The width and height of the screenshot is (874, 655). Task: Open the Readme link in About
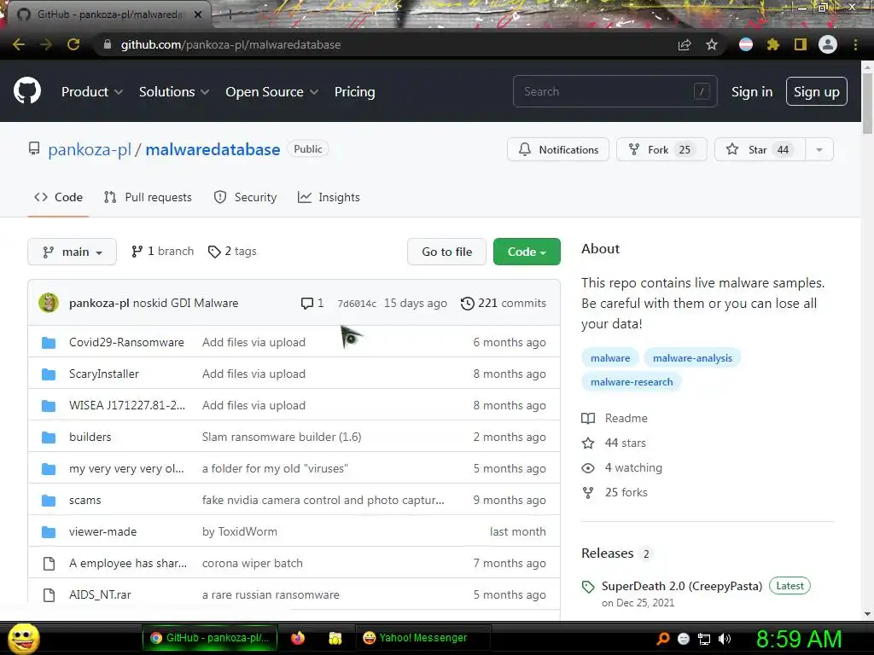coord(615,418)
